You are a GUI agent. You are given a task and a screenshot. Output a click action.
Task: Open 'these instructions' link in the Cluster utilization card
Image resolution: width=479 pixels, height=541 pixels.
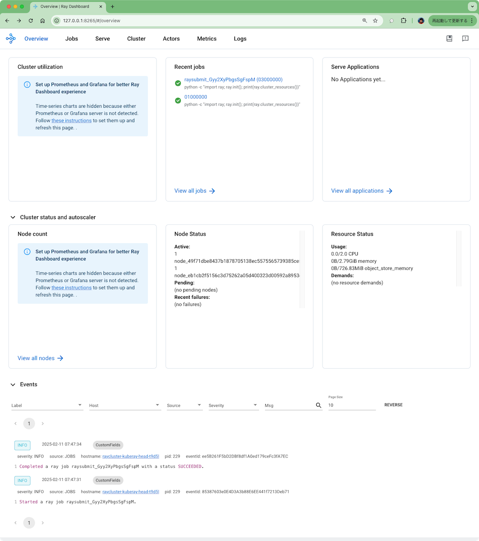coord(71,120)
